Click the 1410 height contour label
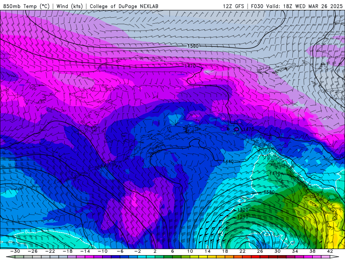The image size is (345, 259). tap(275, 174)
